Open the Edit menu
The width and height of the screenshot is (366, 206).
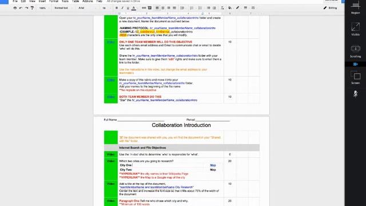click(23, 1)
